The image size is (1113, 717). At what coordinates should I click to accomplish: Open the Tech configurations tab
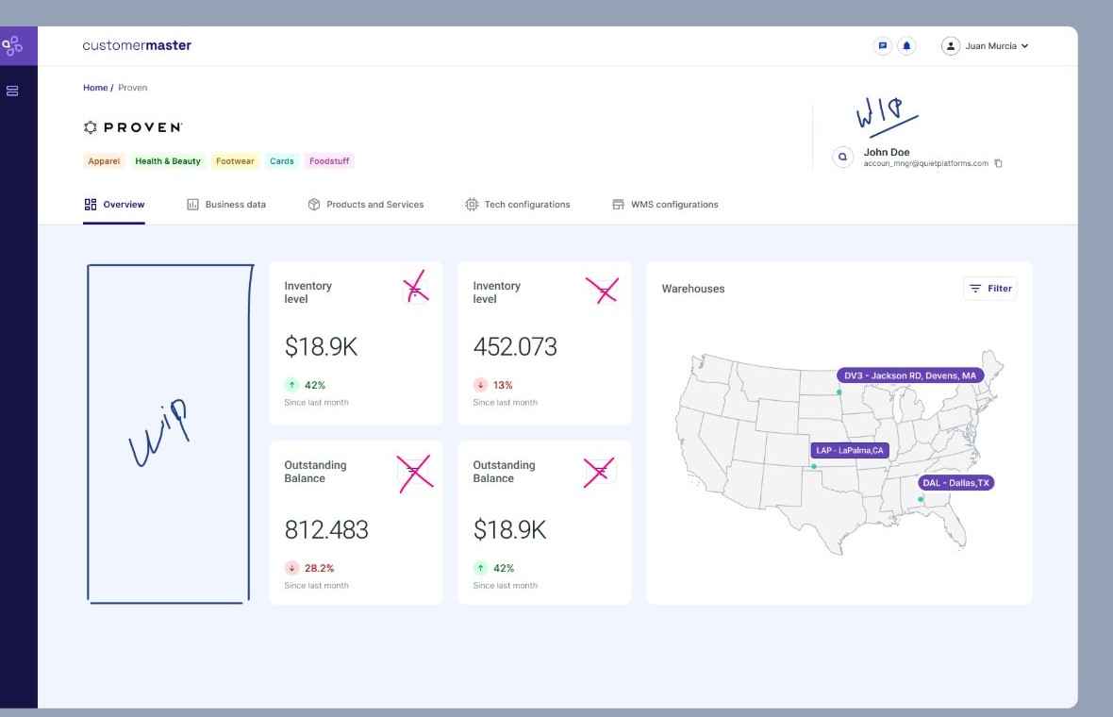click(x=518, y=205)
